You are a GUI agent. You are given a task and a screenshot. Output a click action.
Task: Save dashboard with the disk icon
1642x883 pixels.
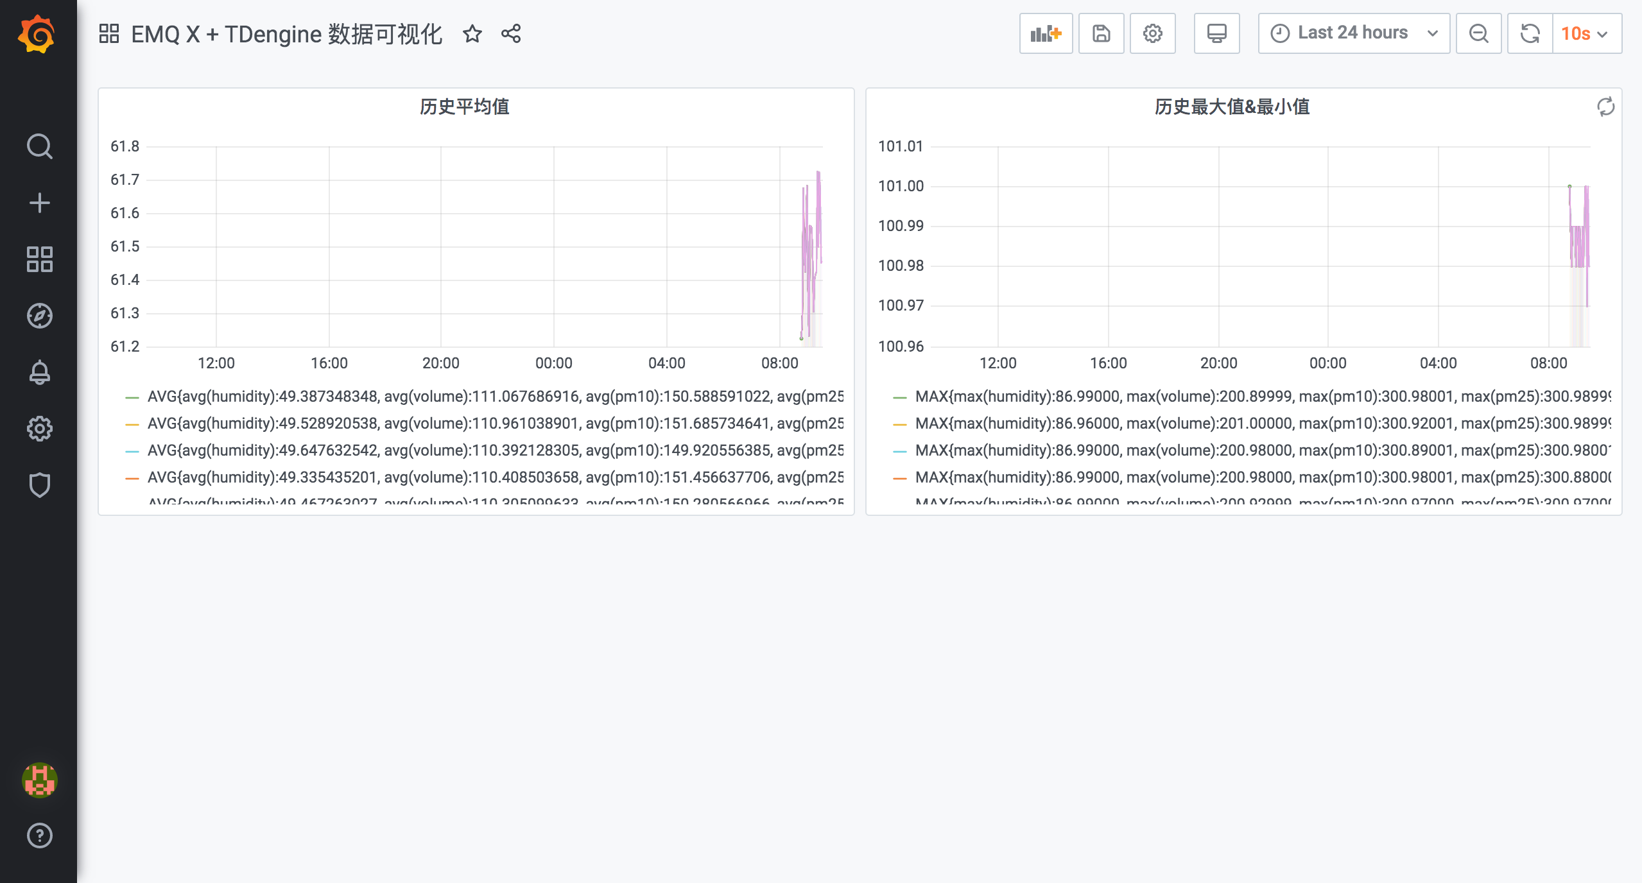[1101, 33]
